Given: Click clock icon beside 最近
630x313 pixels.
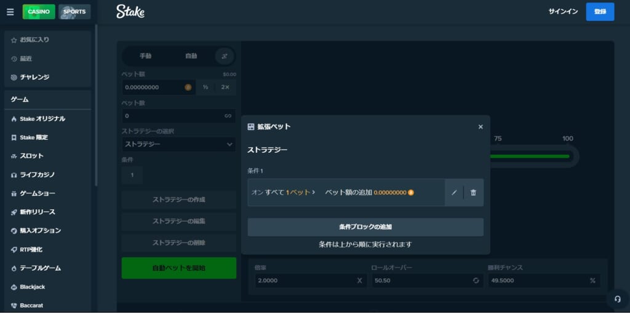Looking at the screenshot, I should tap(14, 59).
